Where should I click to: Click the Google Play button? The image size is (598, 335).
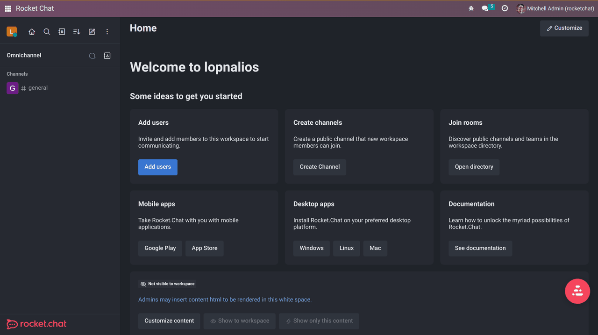[x=160, y=248]
